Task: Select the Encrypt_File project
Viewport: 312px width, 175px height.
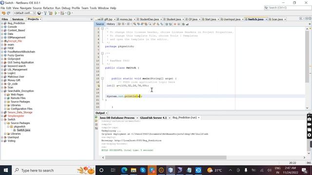Action: click(x=15, y=41)
